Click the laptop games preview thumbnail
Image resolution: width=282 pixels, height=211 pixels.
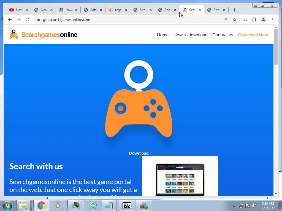pyautogui.click(x=180, y=176)
